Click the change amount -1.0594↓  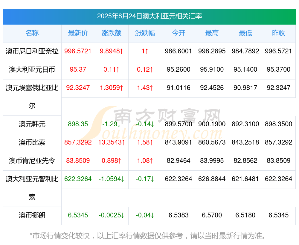pyautogui.click(x=111, y=179)
